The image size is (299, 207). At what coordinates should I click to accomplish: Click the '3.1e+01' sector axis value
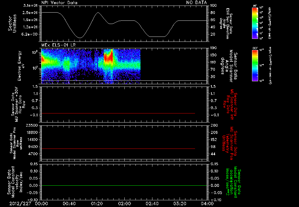(30, 5)
